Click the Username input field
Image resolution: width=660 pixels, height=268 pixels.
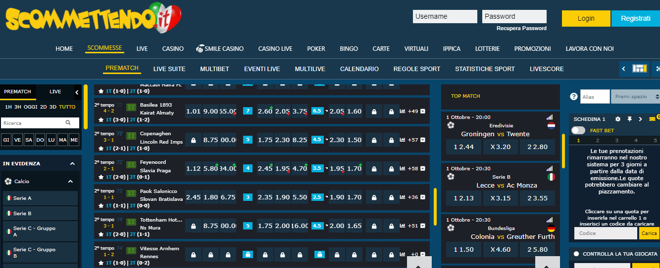(445, 16)
